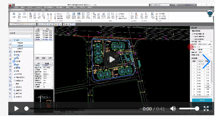
Task: Click the component preview thumbnail at bottom left
Action: pyautogui.click(x=44, y=102)
